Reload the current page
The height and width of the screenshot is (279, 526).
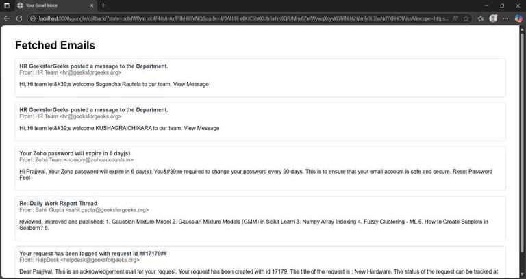coord(19,18)
